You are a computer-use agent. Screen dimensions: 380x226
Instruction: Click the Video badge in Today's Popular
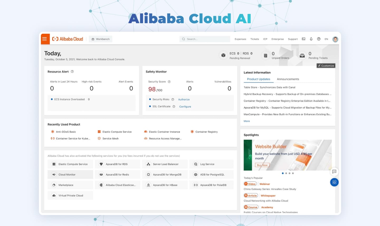click(x=250, y=184)
